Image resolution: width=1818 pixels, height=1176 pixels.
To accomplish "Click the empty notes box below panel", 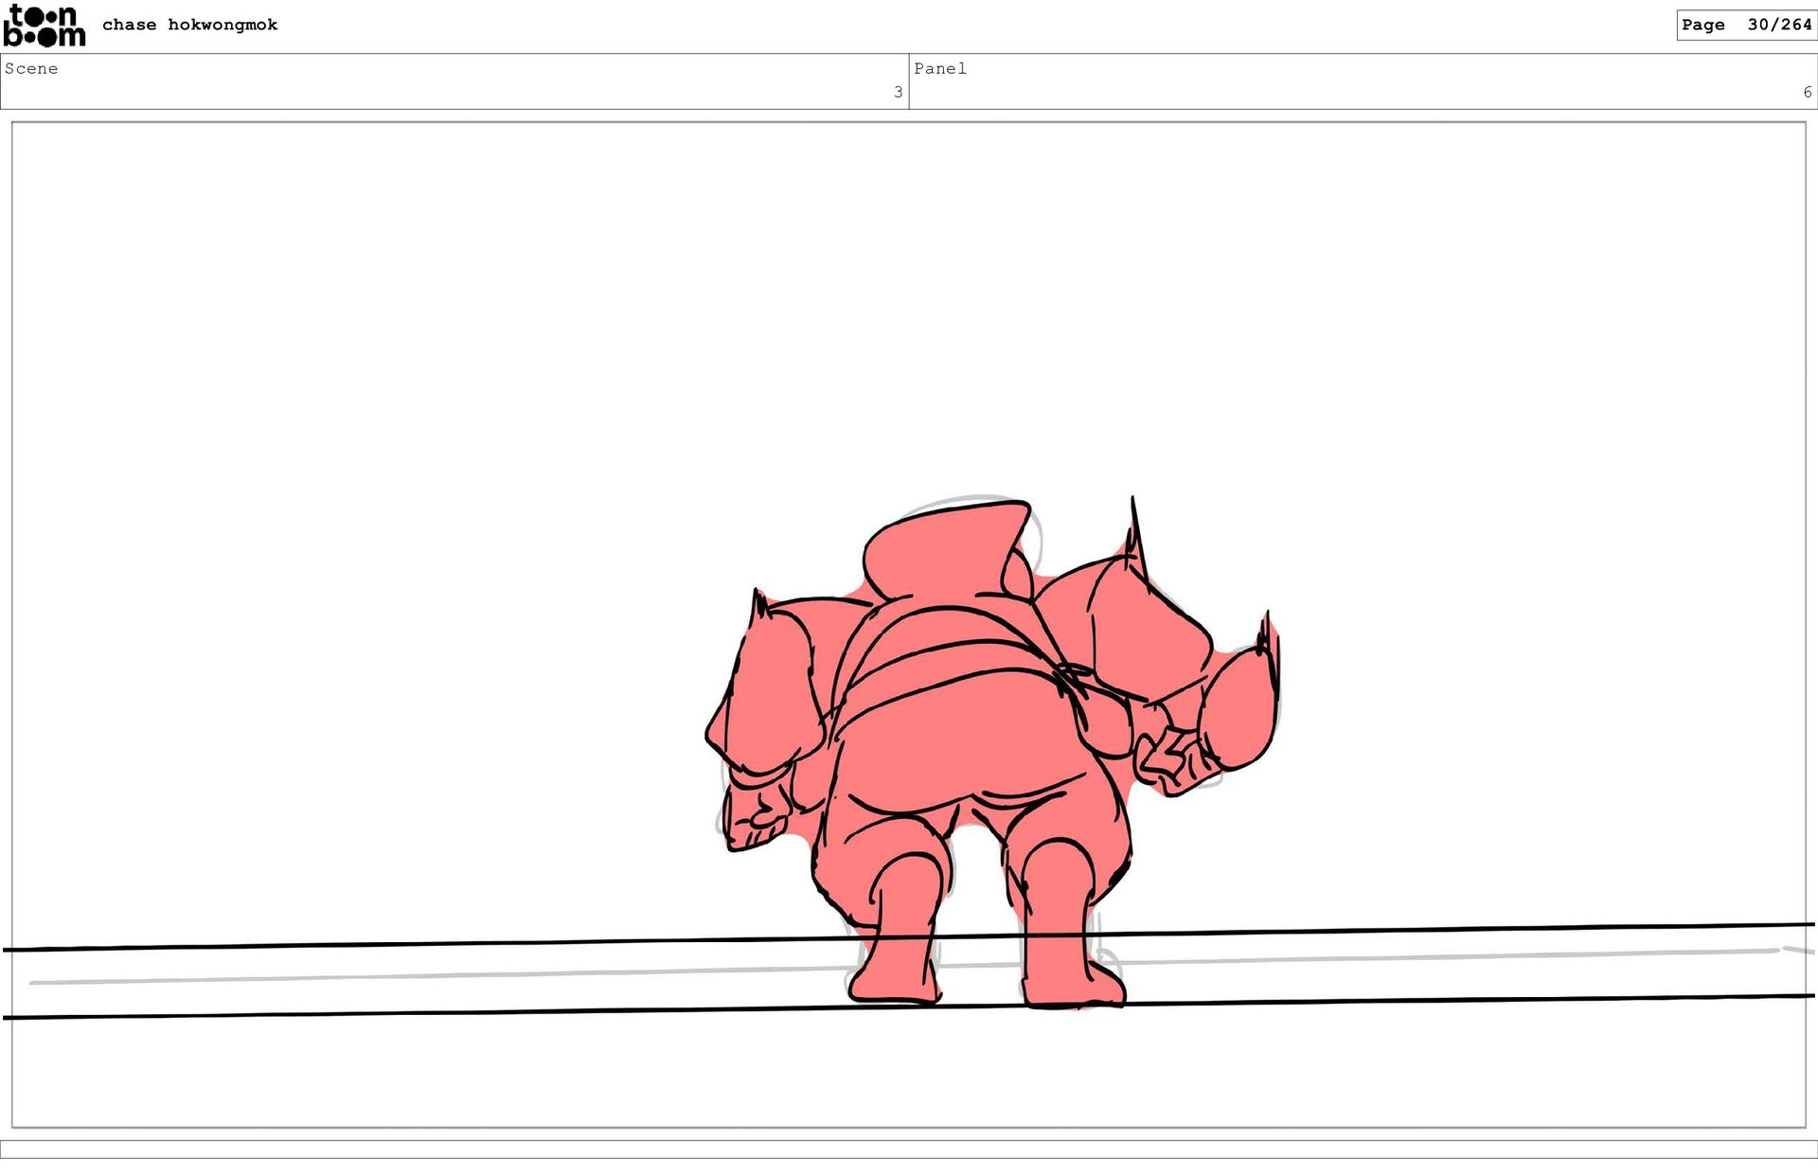I will (x=909, y=1149).
